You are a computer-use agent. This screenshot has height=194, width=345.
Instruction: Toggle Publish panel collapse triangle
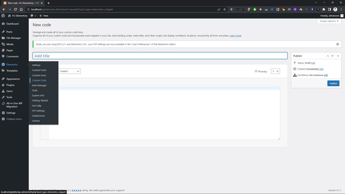[338, 56]
